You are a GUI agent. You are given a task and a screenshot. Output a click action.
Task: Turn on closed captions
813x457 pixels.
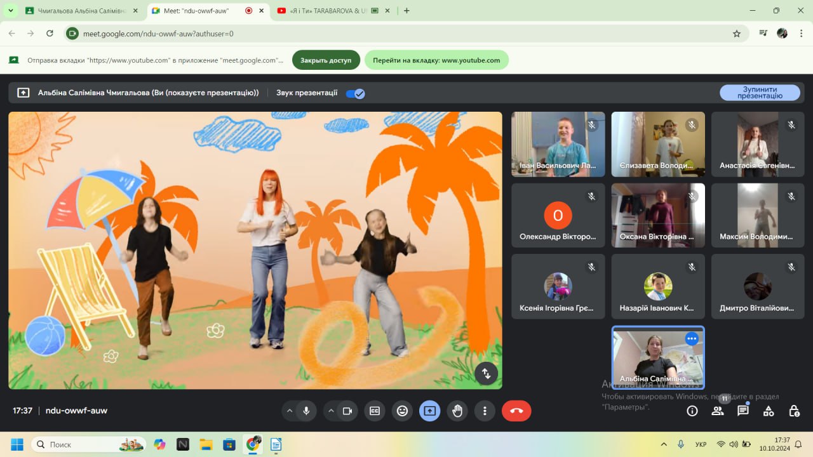(x=375, y=411)
